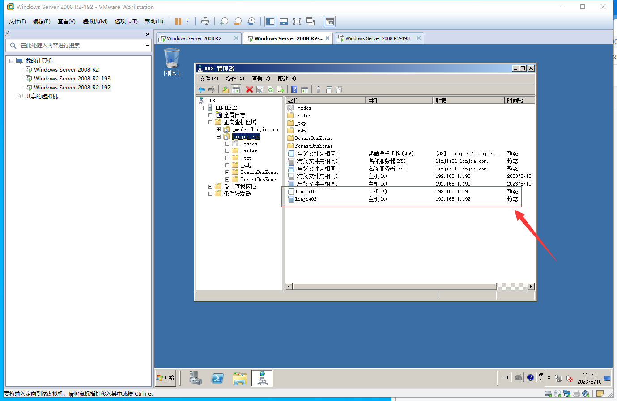Enter VMware full screen mode
Viewport: 617px width, 401px height.
(297, 21)
